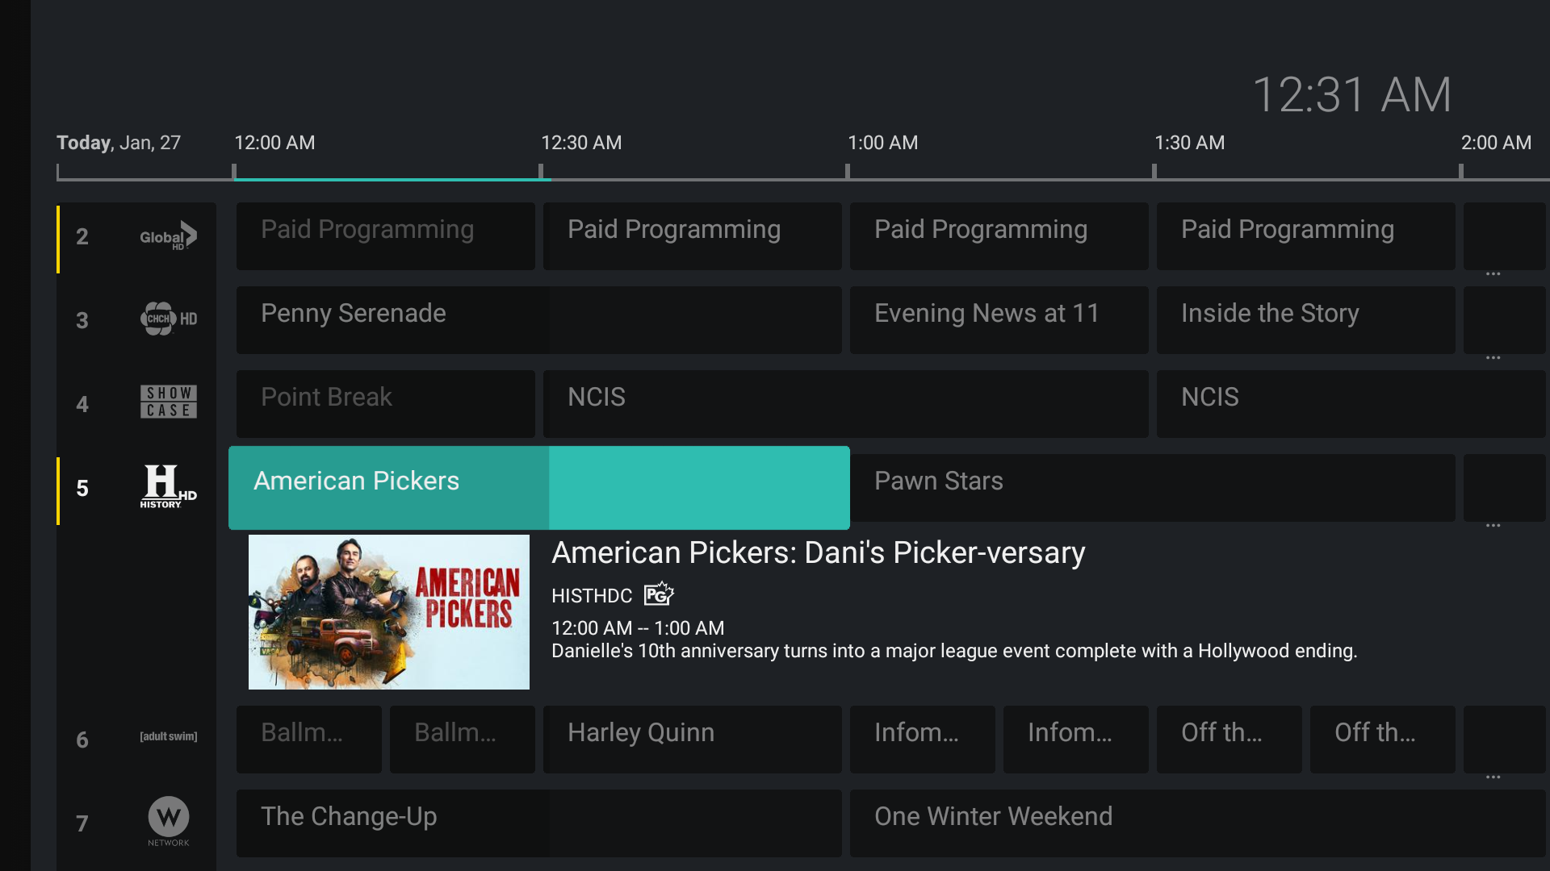This screenshot has width=1550, height=871.
Task: Click the PG parental rating icon
Action: (658, 594)
